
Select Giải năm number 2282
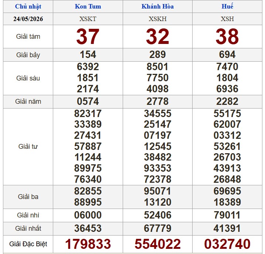[x=227, y=102]
